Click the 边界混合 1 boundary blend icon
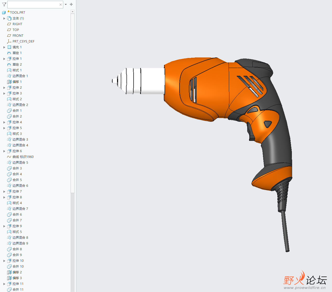Viewport: 332px width, 292px height. pyautogui.click(x=9, y=76)
